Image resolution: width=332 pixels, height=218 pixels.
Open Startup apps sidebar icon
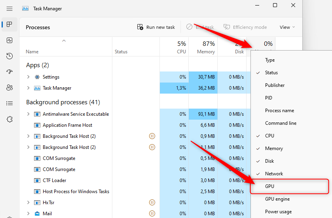pos(9,72)
